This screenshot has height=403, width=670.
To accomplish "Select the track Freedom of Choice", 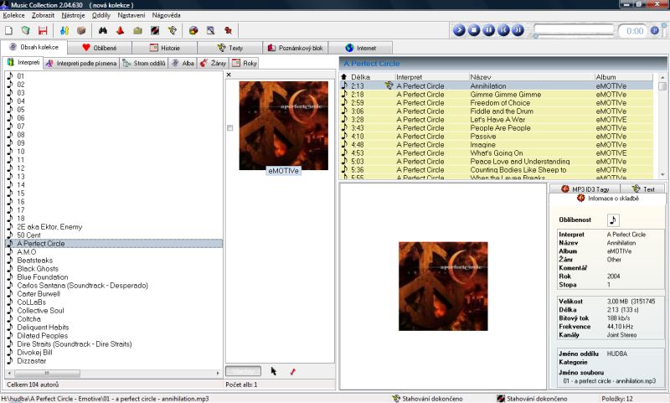I will pyautogui.click(x=500, y=102).
